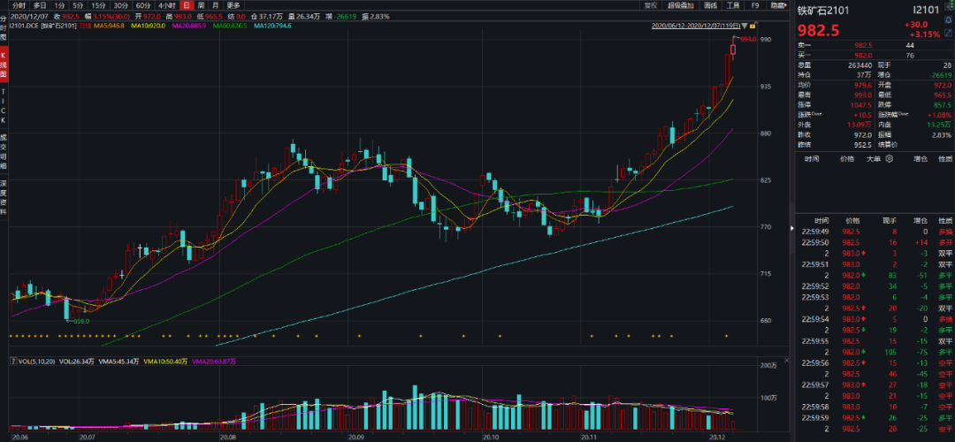Open the 大单 settings gear
The image size is (955, 442).
point(889,158)
